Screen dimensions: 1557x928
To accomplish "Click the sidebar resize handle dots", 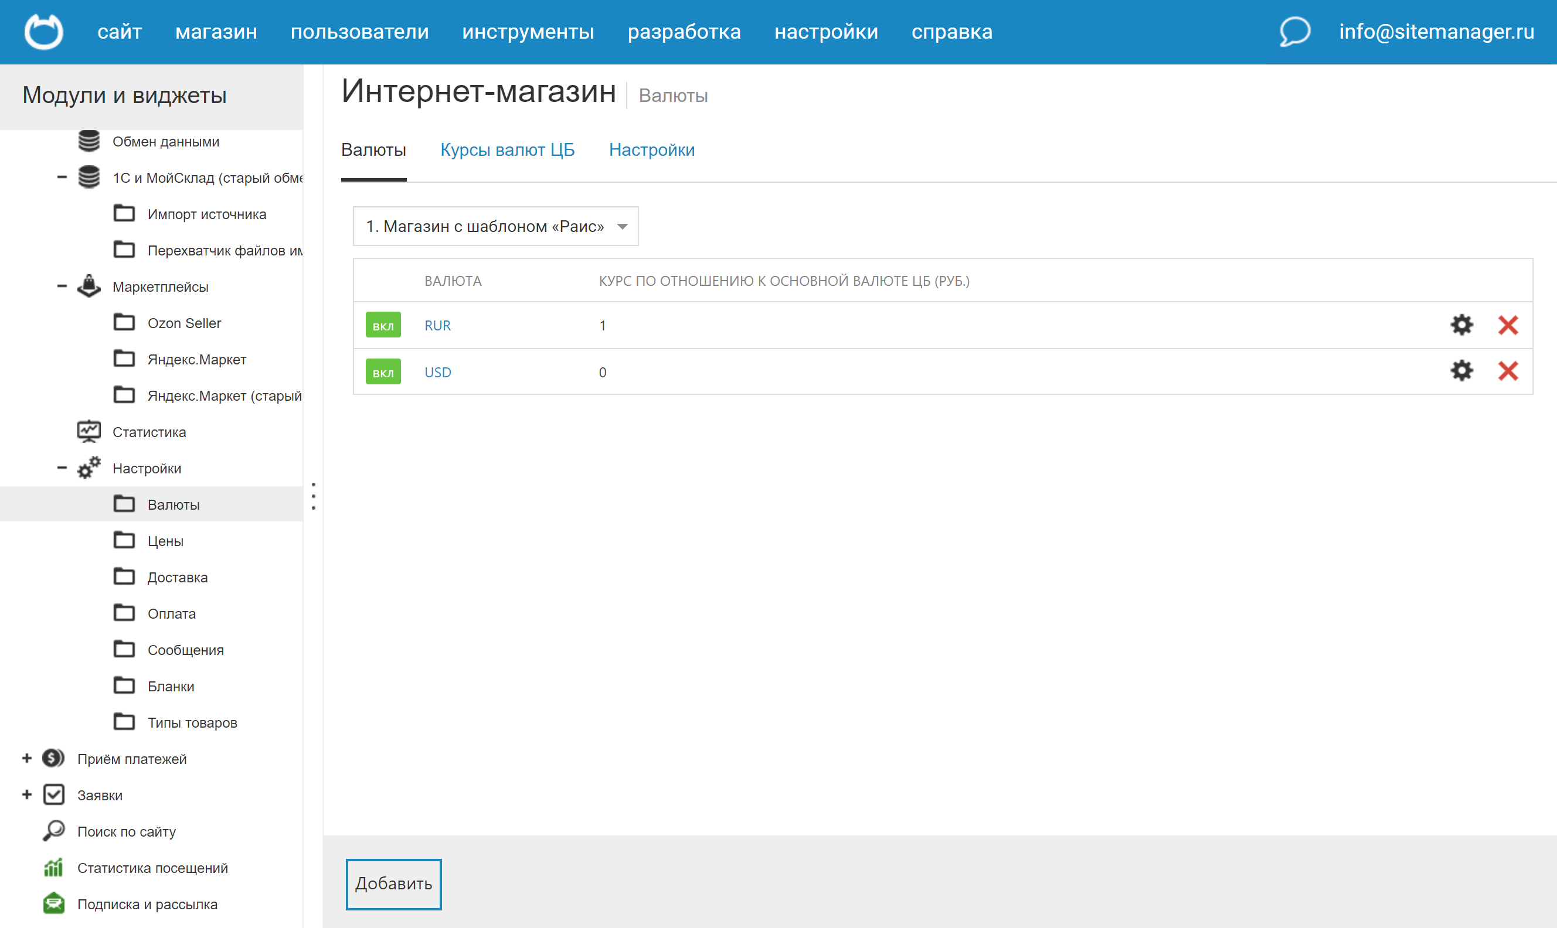I will tap(314, 496).
